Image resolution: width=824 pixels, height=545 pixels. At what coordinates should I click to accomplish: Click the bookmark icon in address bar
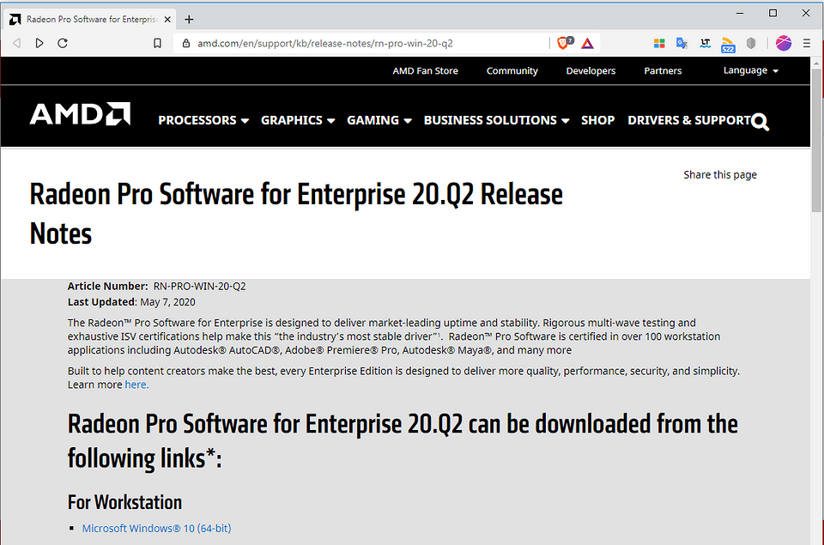[157, 43]
